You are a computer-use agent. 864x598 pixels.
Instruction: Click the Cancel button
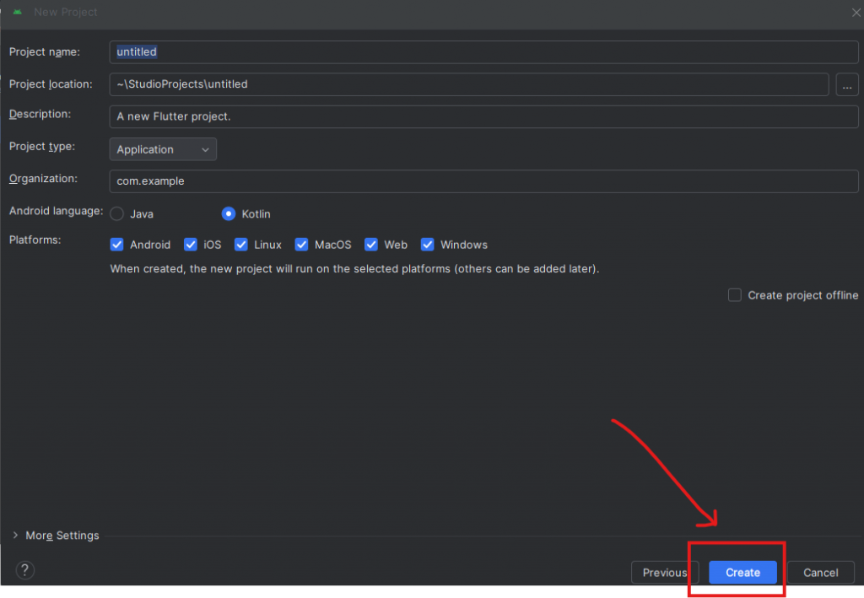point(820,573)
